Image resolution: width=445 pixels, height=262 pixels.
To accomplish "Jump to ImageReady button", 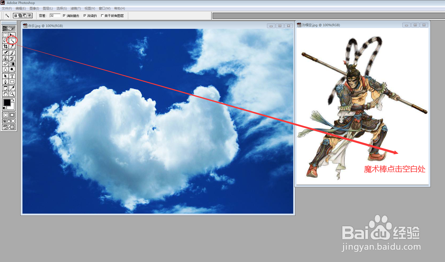I will [9, 127].
